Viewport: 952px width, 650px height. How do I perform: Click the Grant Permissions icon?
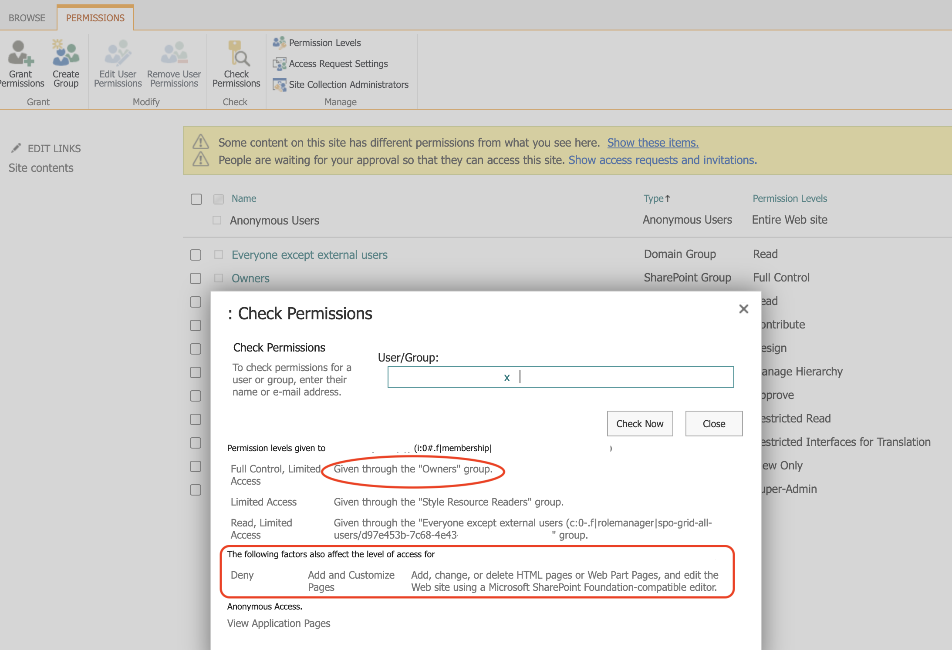[20, 53]
